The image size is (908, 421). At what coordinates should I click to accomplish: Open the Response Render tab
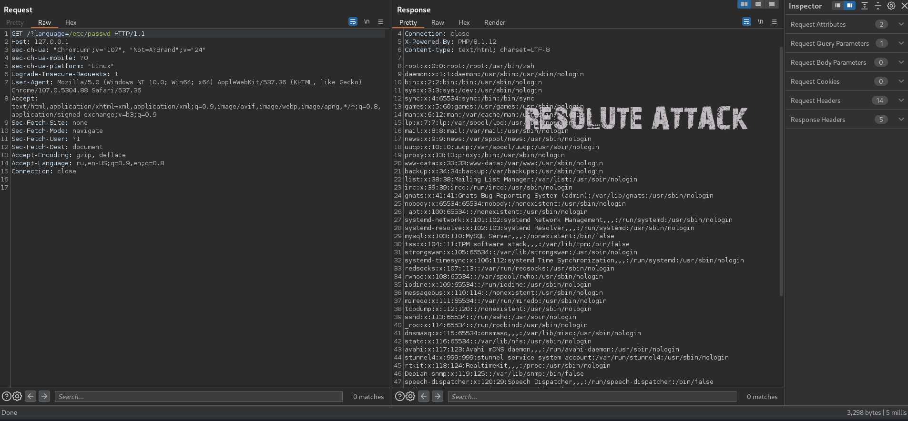[x=495, y=22]
